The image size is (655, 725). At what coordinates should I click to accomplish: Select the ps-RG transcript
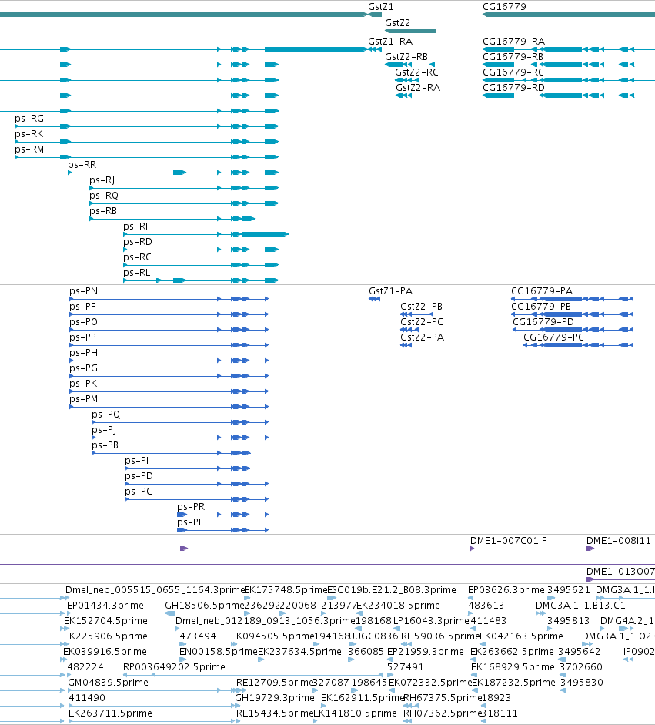[x=29, y=119]
